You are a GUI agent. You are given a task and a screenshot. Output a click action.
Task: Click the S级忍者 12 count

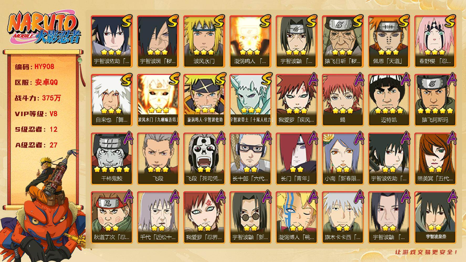(36, 129)
